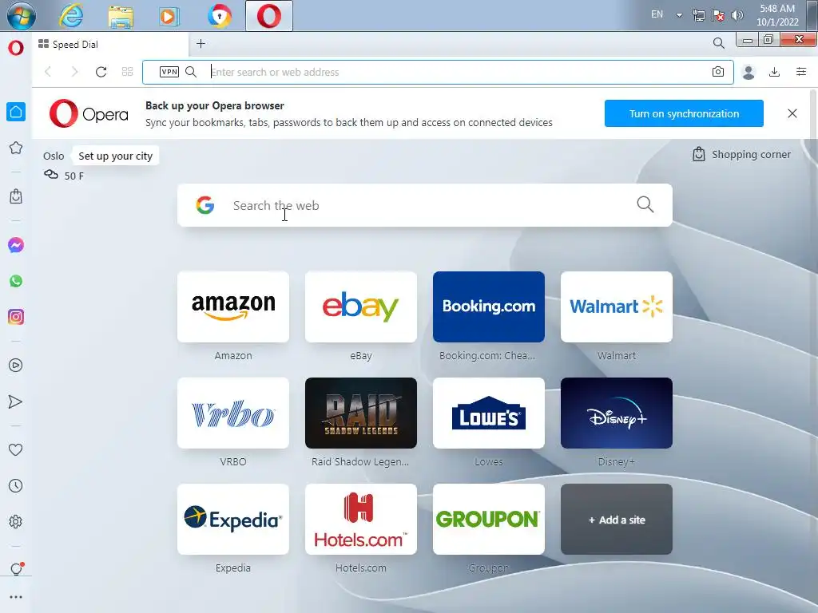Show hidden tray icons arrow
The height and width of the screenshot is (613, 818).
point(679,15)
